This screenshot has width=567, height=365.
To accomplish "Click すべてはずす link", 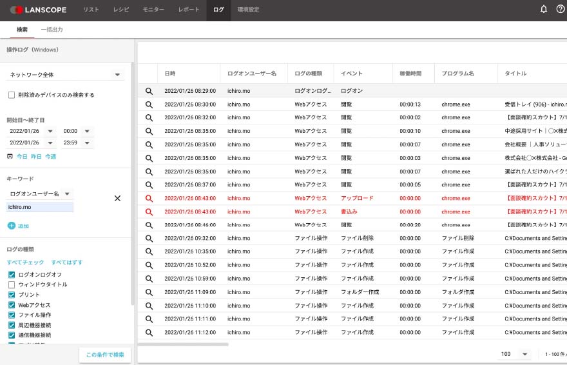I will point(67,262).
